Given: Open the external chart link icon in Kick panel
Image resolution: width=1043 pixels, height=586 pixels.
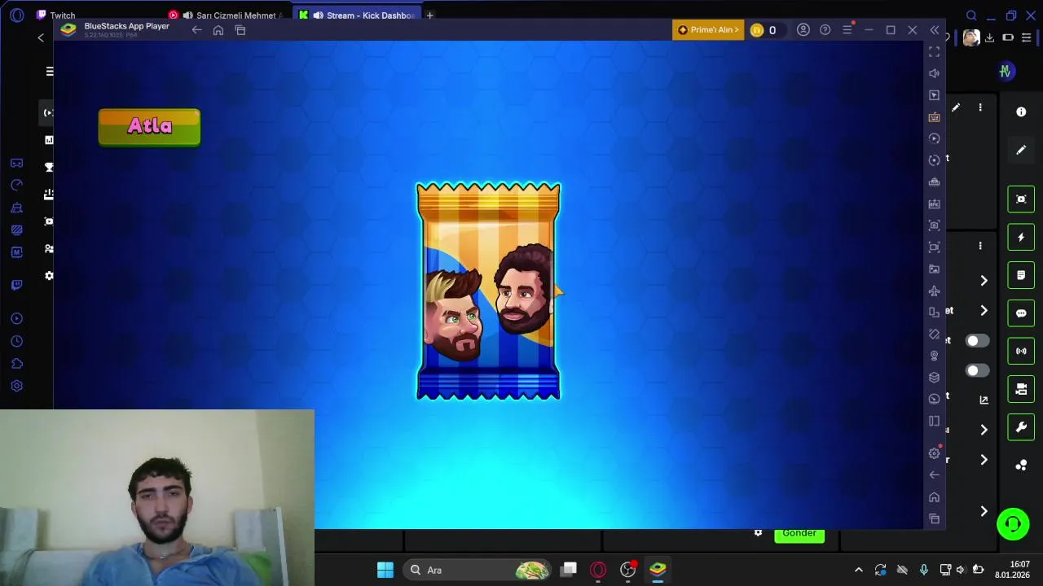Looking at the screenshot, I should coord(984,400).
